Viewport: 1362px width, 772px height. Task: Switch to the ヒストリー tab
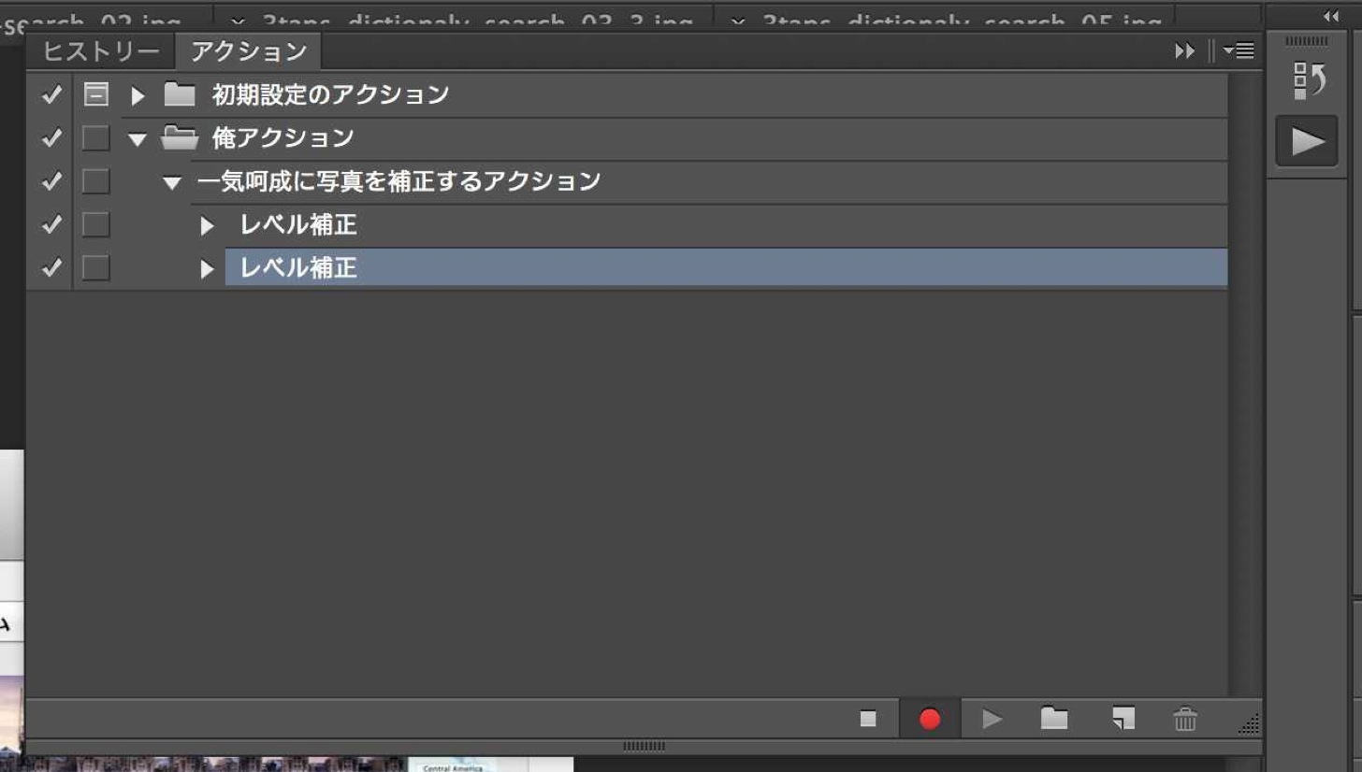[101, 51]
